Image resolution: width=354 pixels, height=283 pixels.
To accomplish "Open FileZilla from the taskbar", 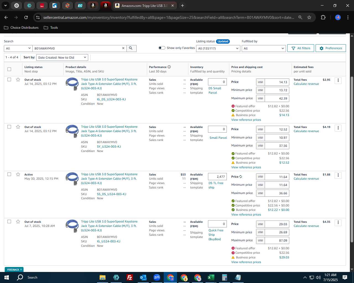I will [129, 277].
